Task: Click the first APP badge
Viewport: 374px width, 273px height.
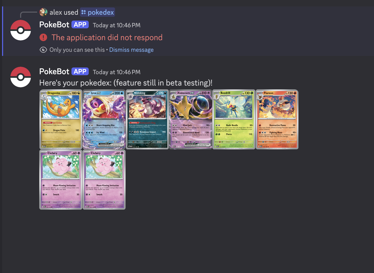Action: 80,25
